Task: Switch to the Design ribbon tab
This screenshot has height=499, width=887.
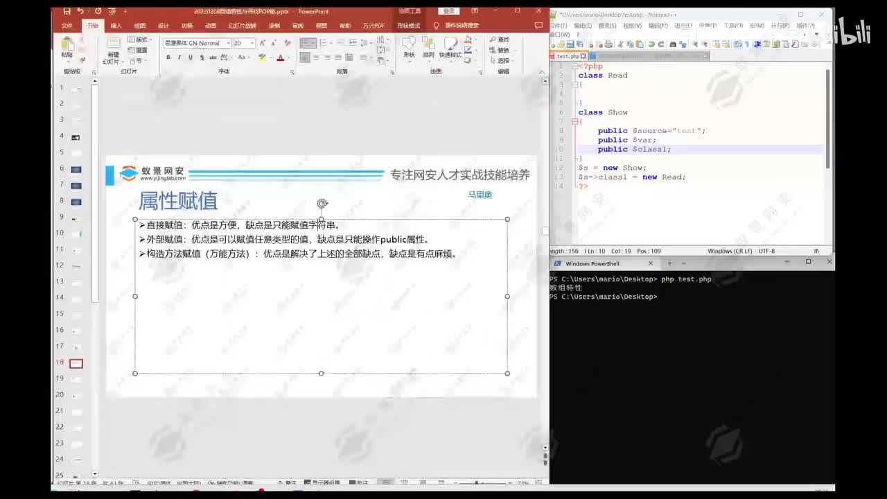Action: click(x=164, y=26)
